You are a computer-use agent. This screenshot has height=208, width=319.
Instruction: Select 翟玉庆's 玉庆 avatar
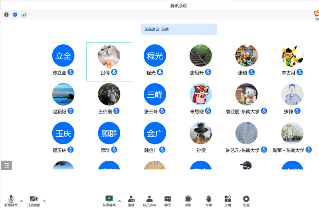click(63, 133)
